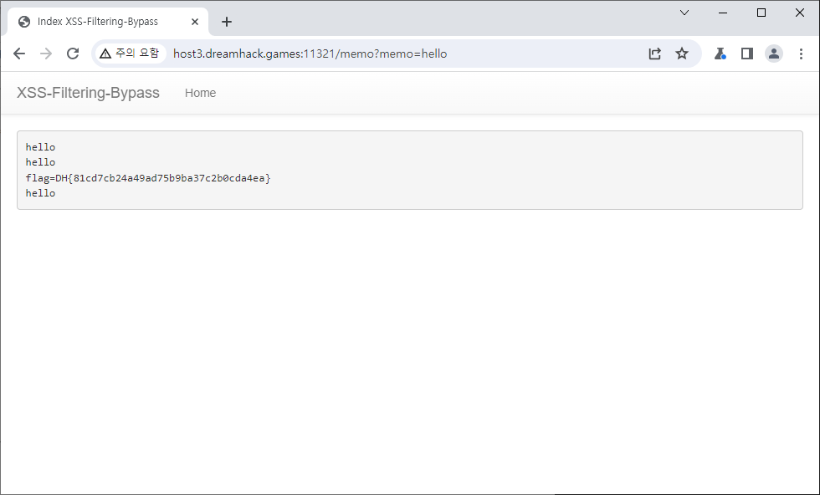Open a new browser tab
Image resolution: width=820 pixels, height=495 pixels.
click(x=226, y=22)
